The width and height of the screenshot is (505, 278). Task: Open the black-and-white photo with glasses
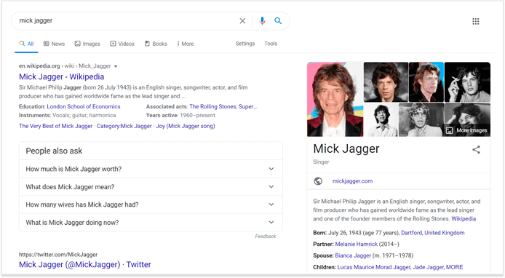tap(421, 120)
